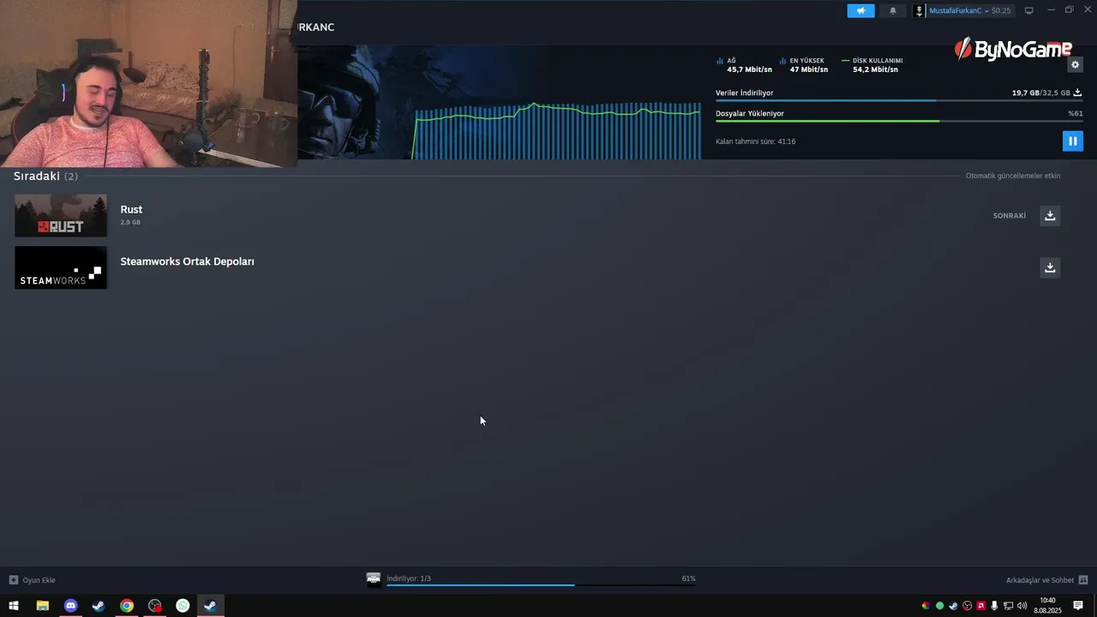Open the Windows Start menu
The image size is (1097, 617).
tap(14, 606)
